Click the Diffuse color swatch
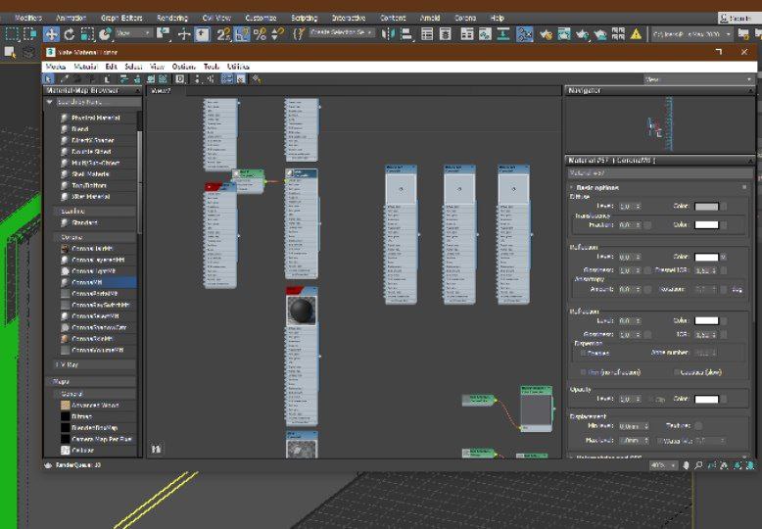Viewport: 762px width, 529px height. coord(706,207)
